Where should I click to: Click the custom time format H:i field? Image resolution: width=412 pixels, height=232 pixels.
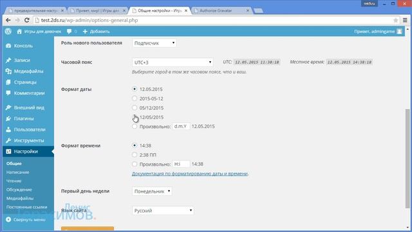(181, 164)
